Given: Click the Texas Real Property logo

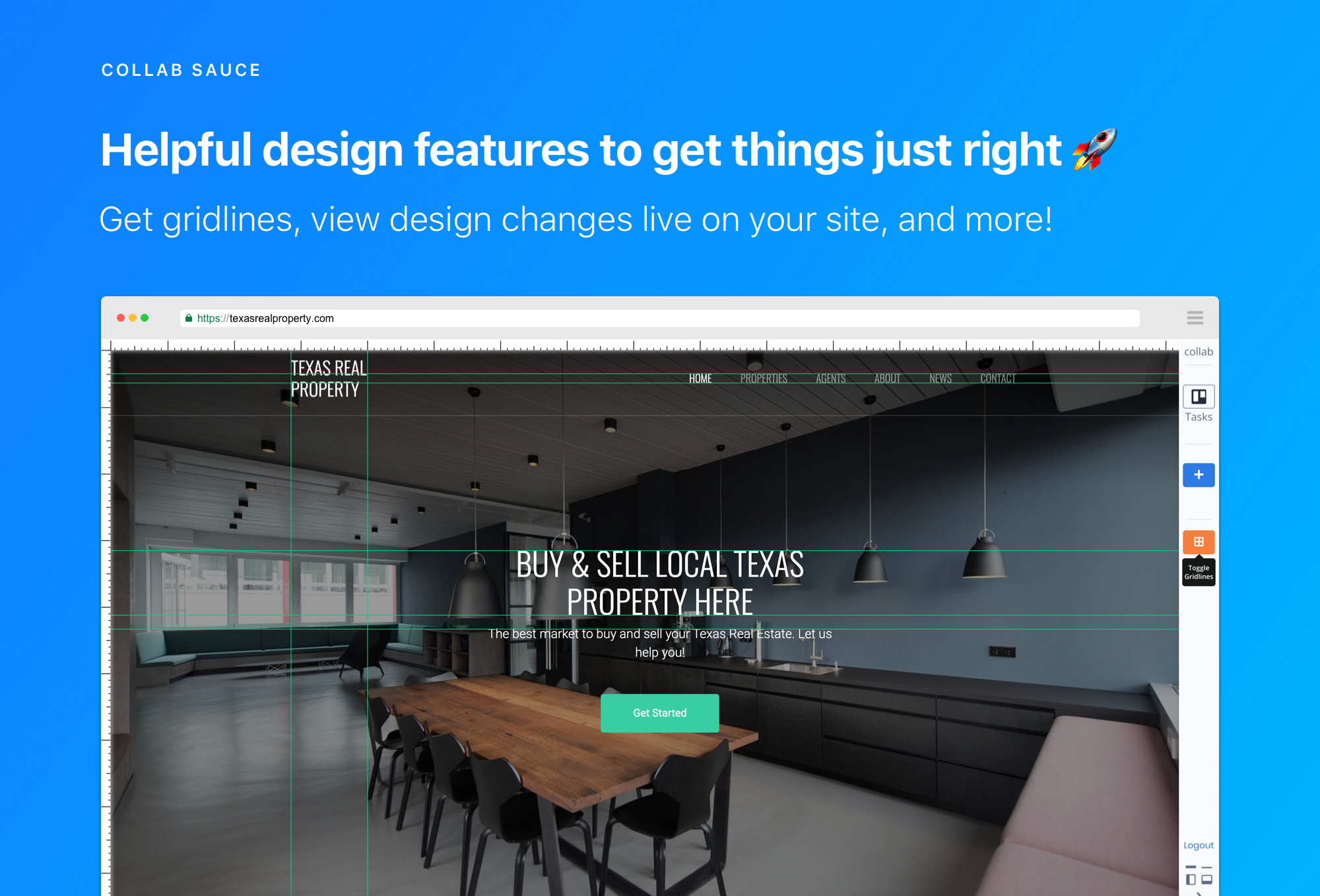Looking at the screenshot, I should click(x=328, y=379).
